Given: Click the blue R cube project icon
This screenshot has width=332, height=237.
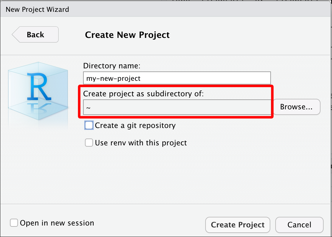Looking at the screenshot, I should pyautogui.click(x=38, y=91).
